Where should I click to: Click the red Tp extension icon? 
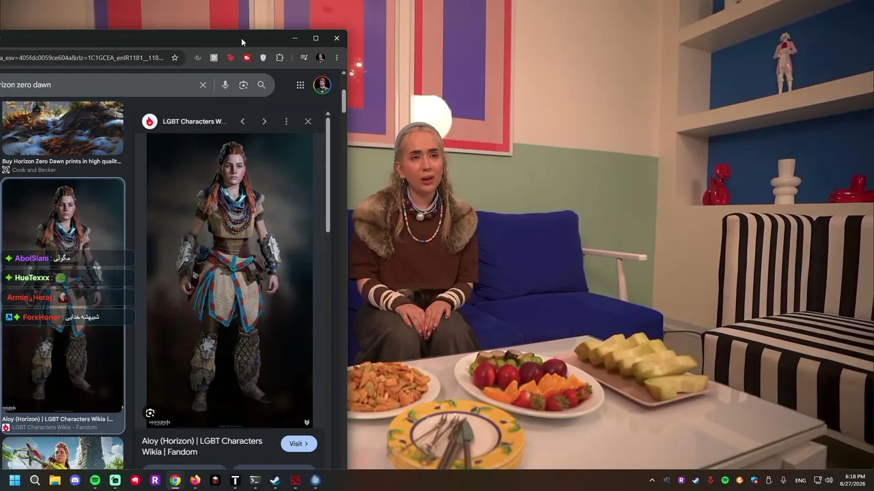pyautogui.click(x=230, y=58)
